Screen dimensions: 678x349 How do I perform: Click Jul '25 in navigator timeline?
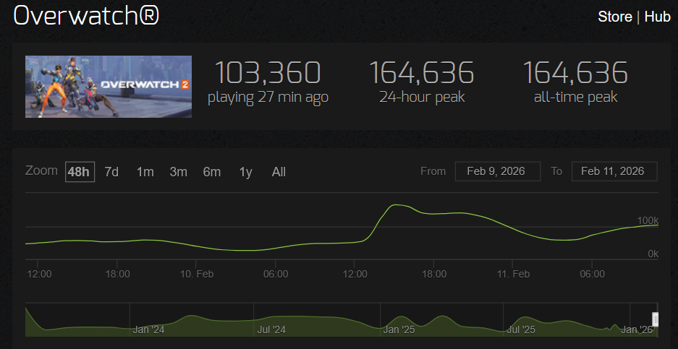[x=520, y=330]
